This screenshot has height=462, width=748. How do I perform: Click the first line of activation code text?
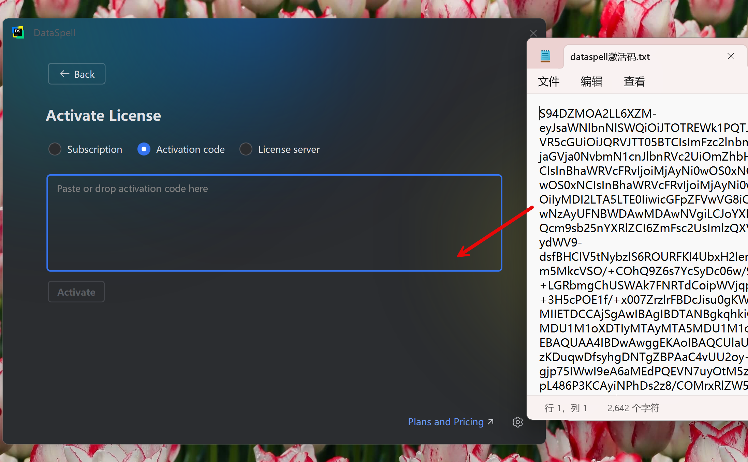[x=598, y=114]
